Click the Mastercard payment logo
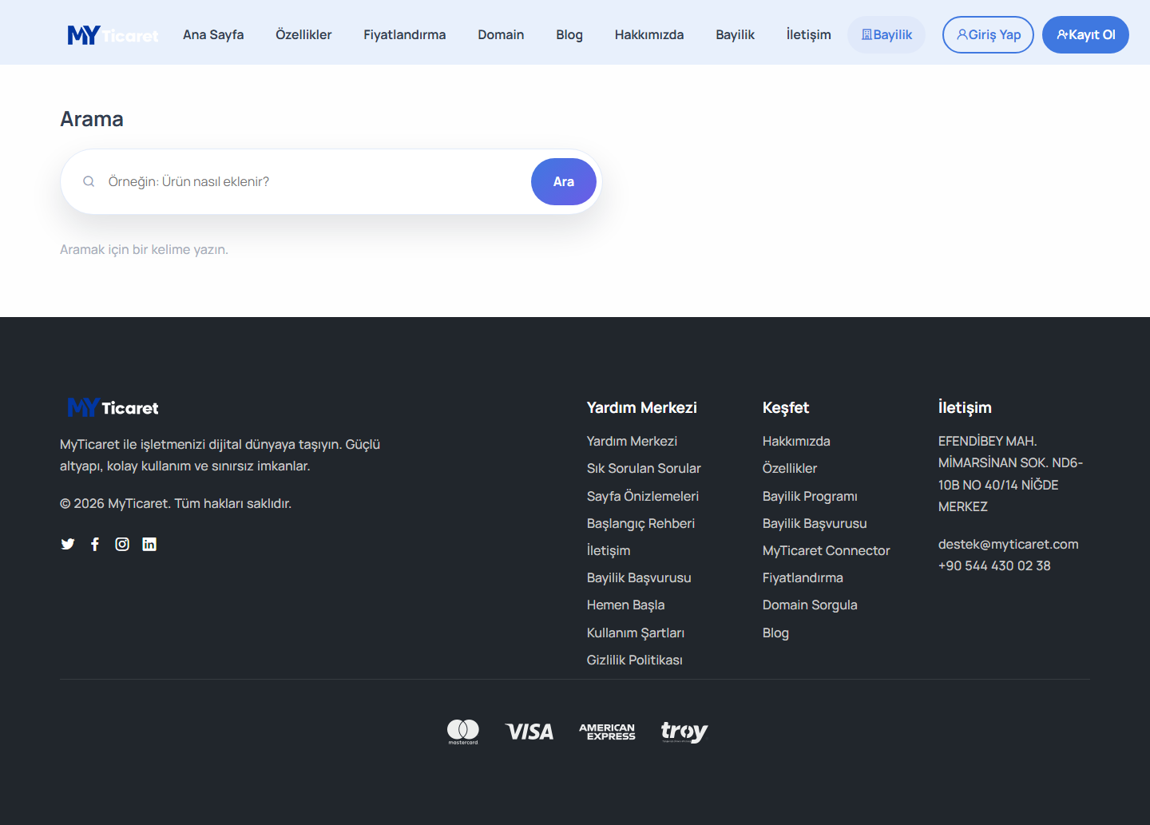1150x825 pixels. 463,732
